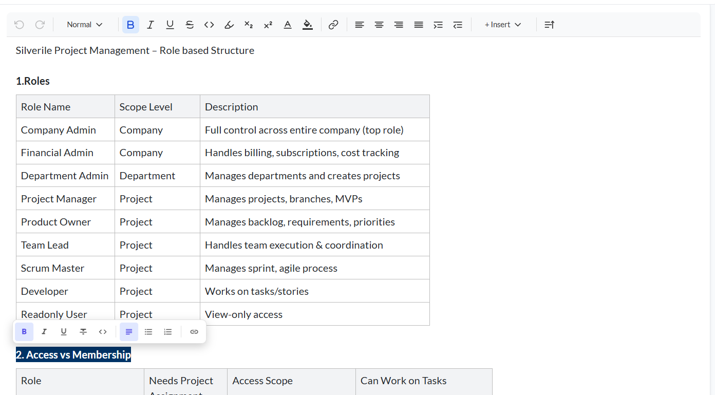Click Handles team execution & coordination cell

(x=315, y=245)
